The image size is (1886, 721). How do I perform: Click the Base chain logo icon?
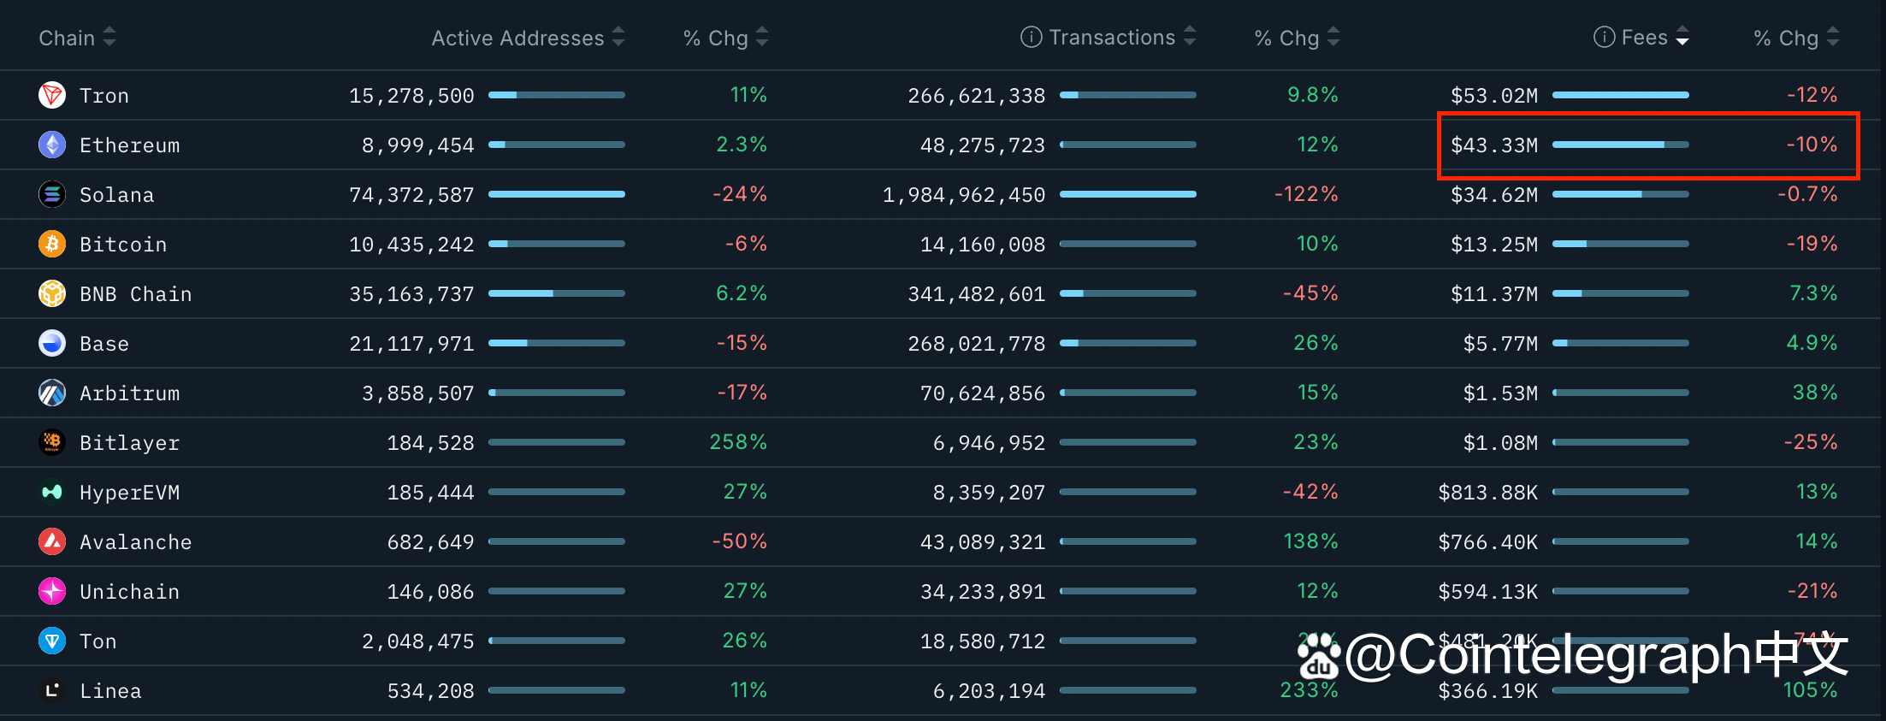pos(52,343)
